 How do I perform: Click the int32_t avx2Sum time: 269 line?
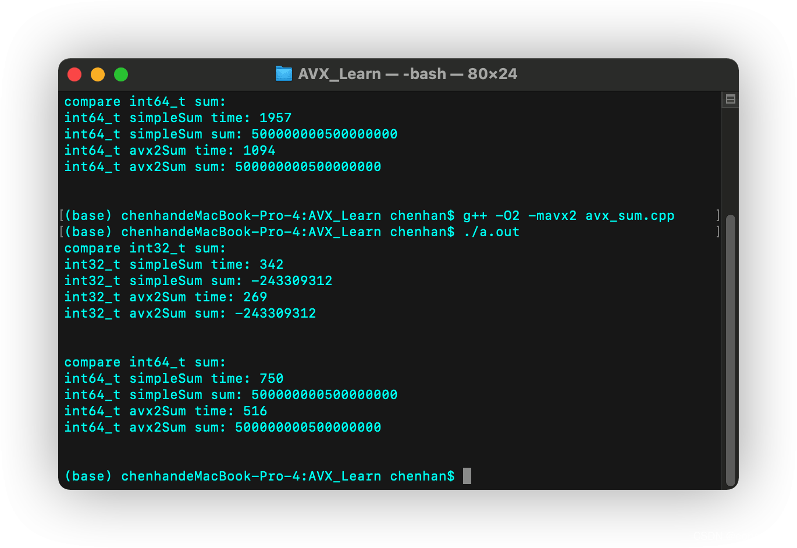[165, 297]
